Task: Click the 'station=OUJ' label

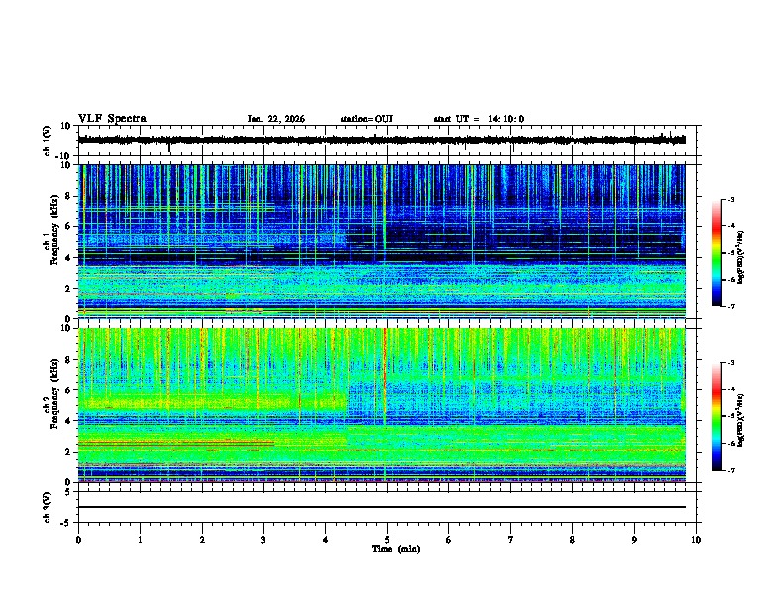Action: pos(366,119)
